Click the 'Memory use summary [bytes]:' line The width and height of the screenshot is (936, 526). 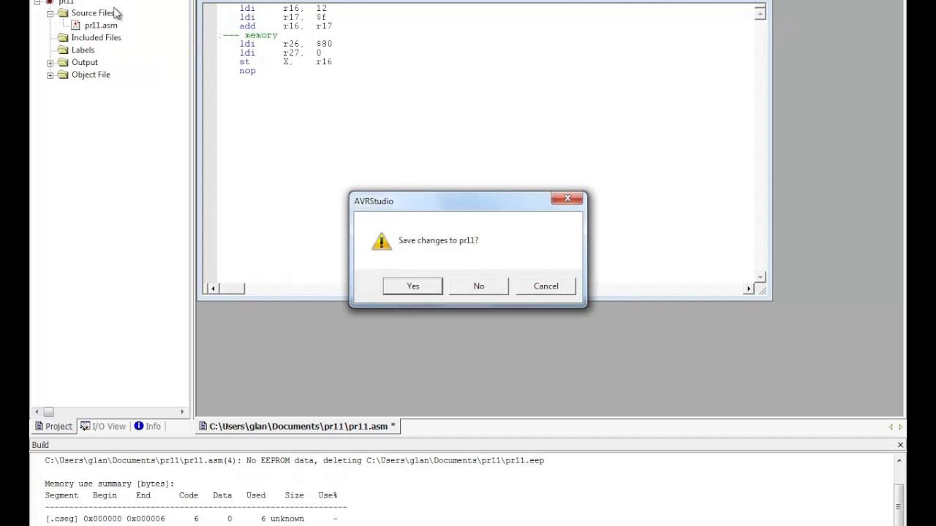coord(109,484)
